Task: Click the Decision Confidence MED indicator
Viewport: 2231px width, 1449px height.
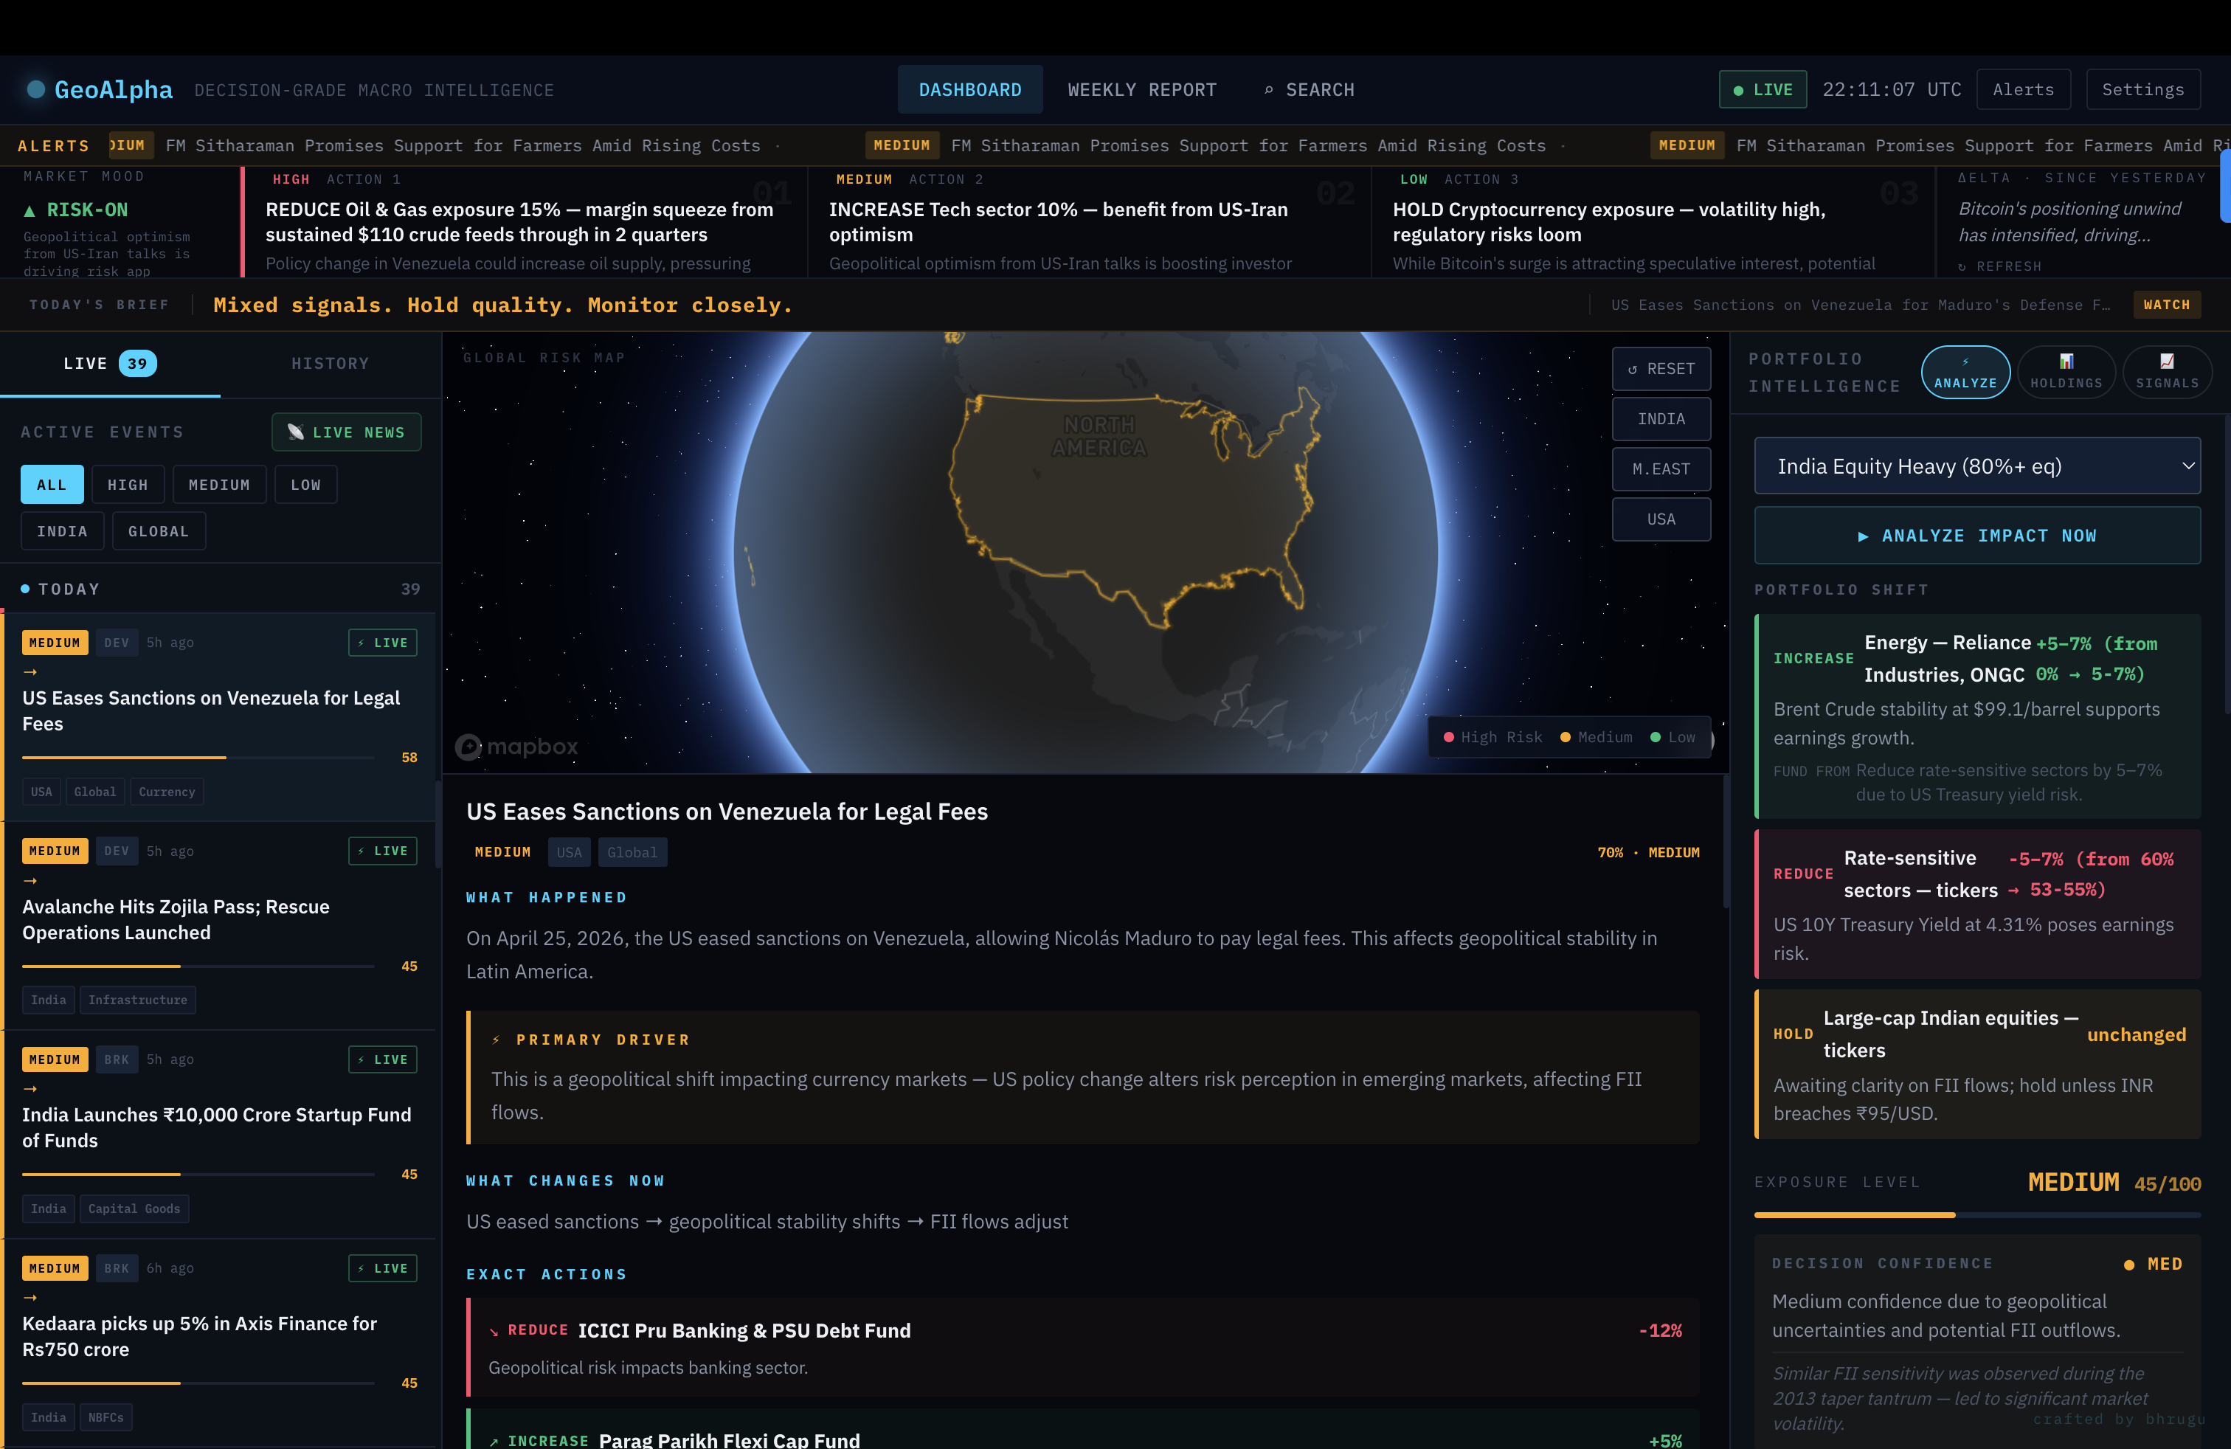Action: (x=2154, y=1263)
